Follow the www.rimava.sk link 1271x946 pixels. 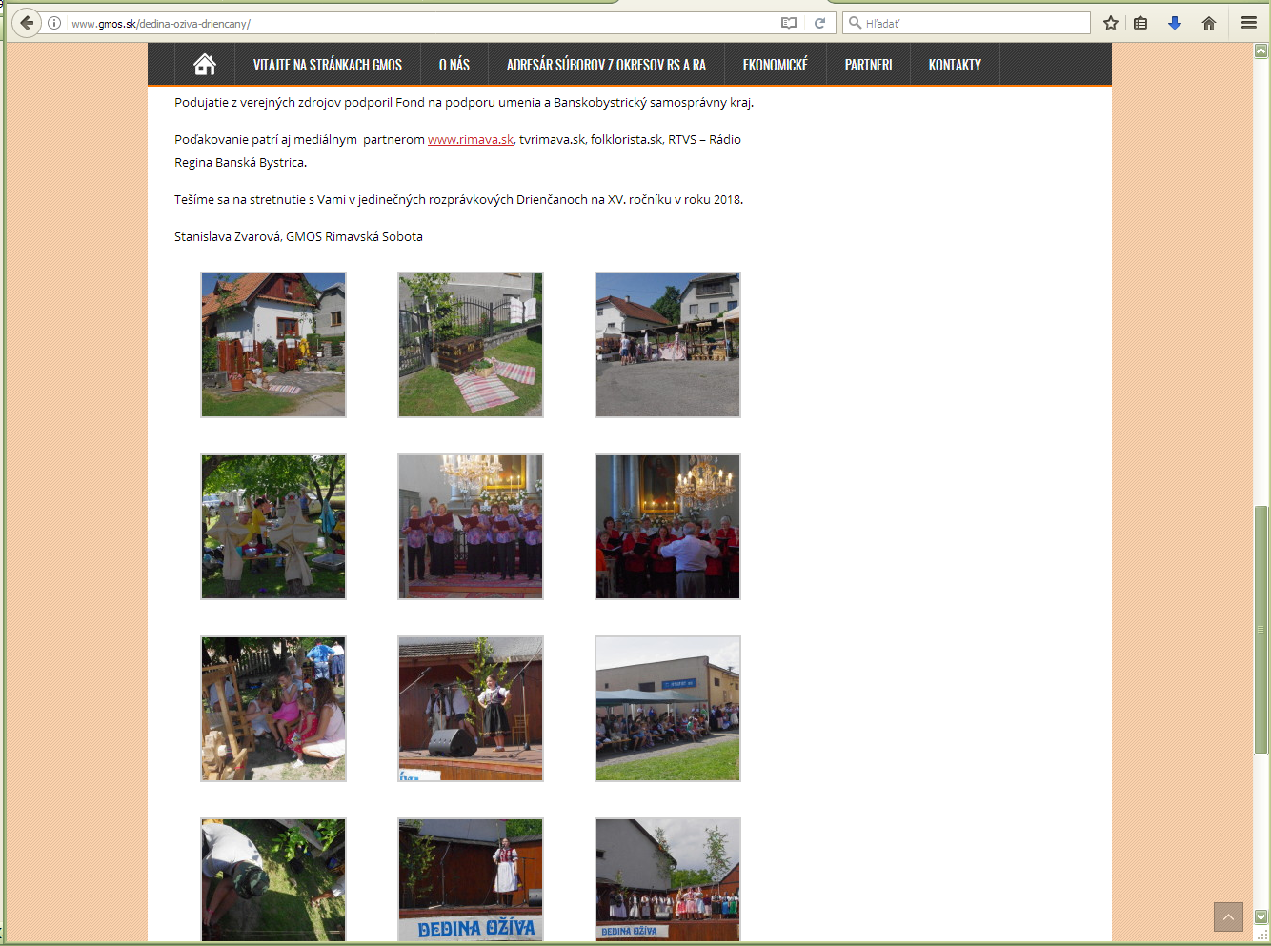(471, 140)
